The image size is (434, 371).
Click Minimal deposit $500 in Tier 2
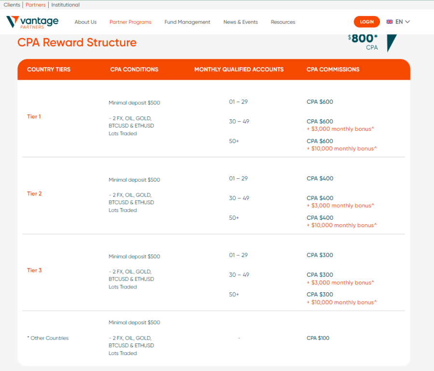pos(134,180)
